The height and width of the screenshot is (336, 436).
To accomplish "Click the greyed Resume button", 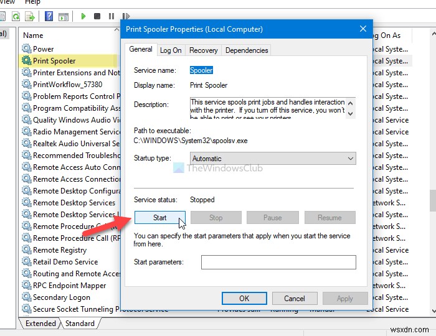I will [x=329, y=217].
